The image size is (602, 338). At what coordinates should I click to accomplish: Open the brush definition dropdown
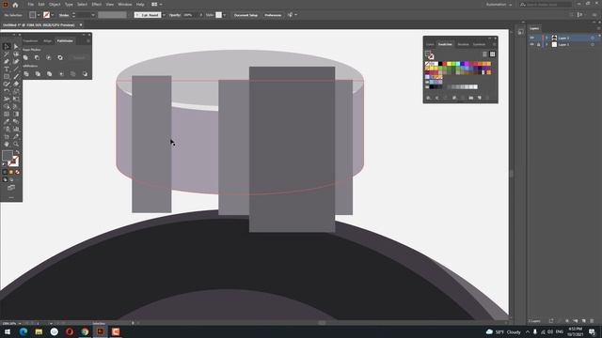click(x=164, y=15)
